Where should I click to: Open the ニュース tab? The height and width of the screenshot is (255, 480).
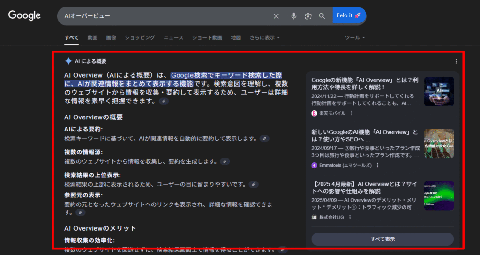pos(173,37)
